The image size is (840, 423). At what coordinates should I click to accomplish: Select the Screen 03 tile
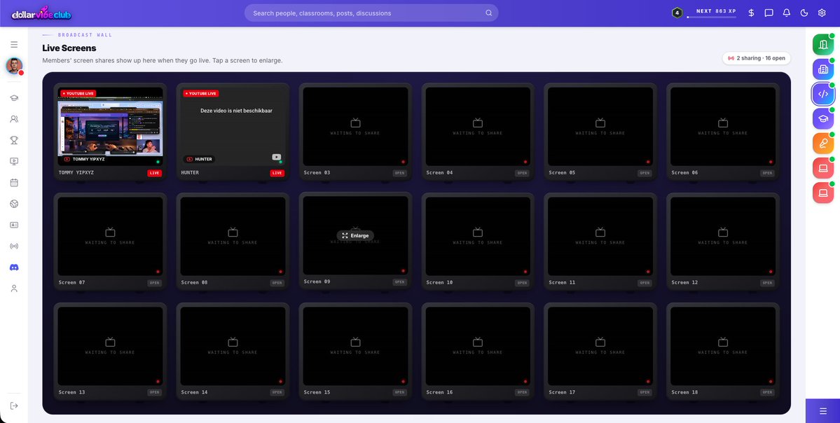click(x=356, y=131)
